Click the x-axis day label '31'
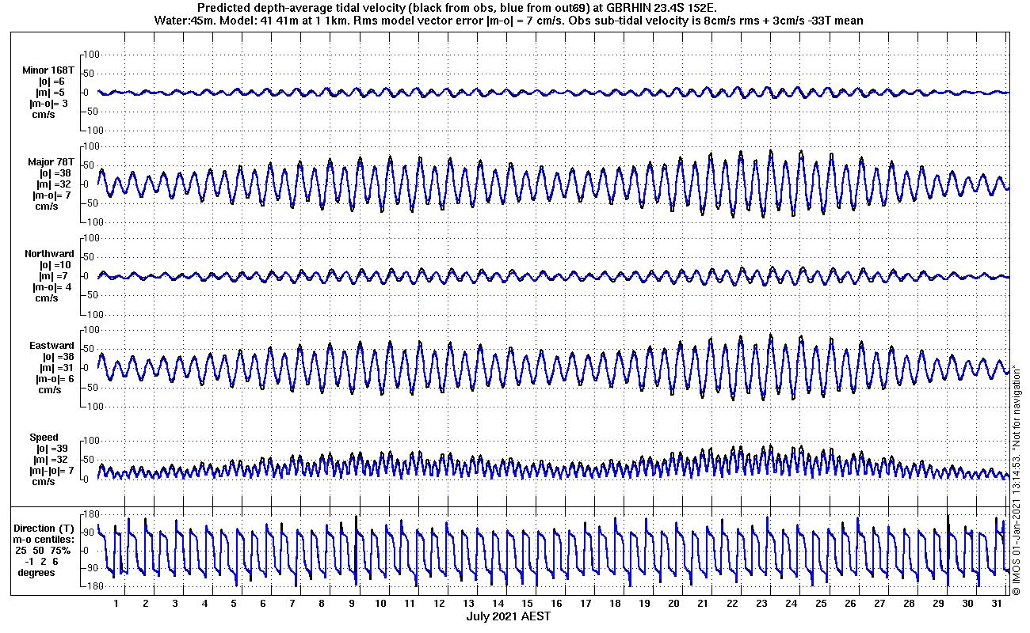 [x=996, y=603]
